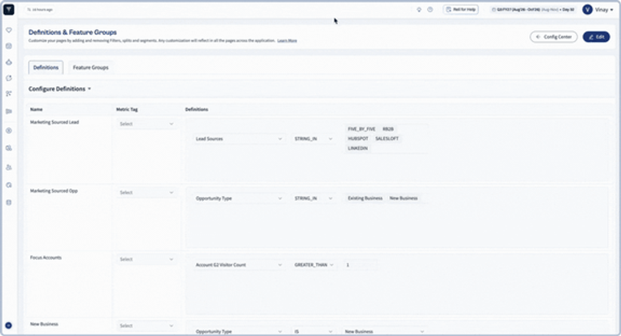Open the Lead Sources field dropdown
The image size is (621, 336).
tap(239, 139)
